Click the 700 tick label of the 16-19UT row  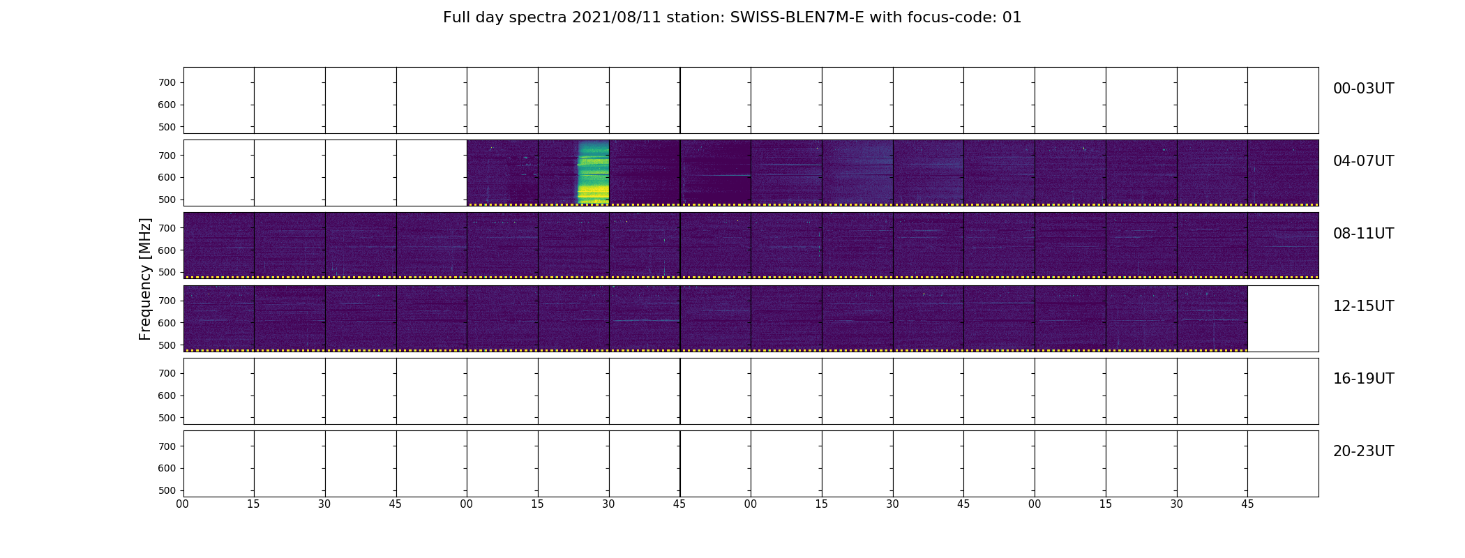point(167,373)
